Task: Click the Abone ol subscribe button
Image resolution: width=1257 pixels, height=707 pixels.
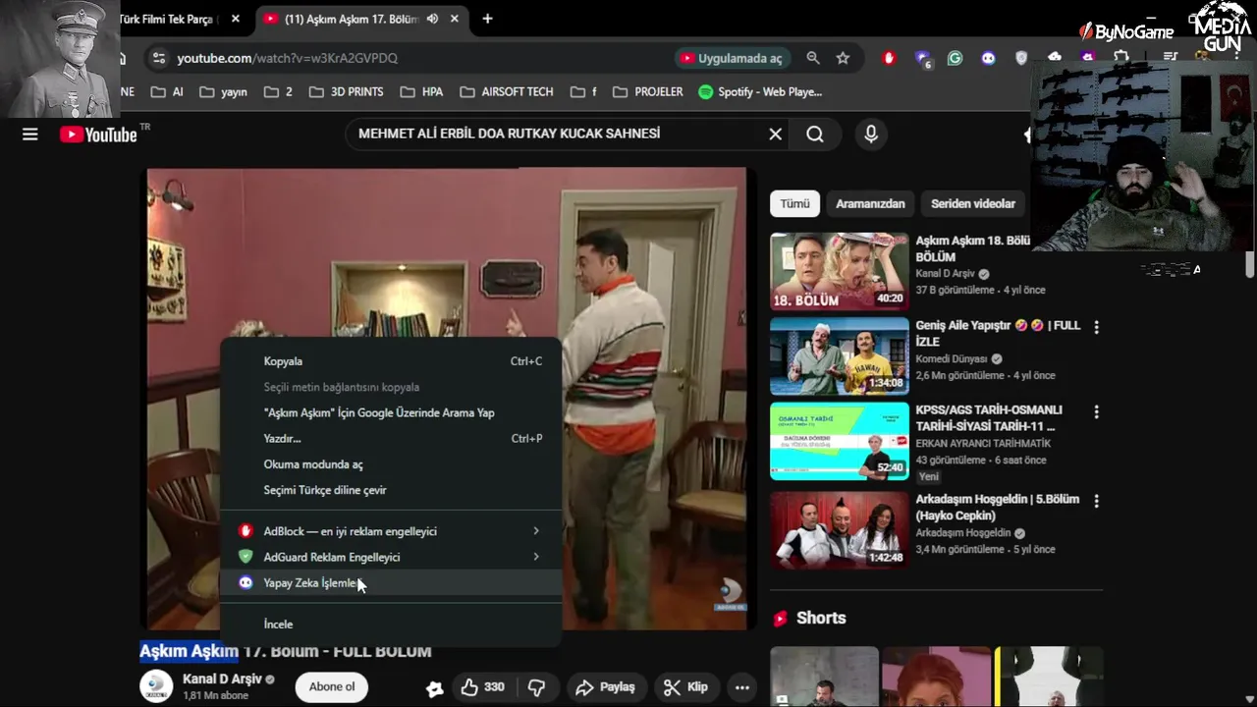Action: (x=332, y=686)
